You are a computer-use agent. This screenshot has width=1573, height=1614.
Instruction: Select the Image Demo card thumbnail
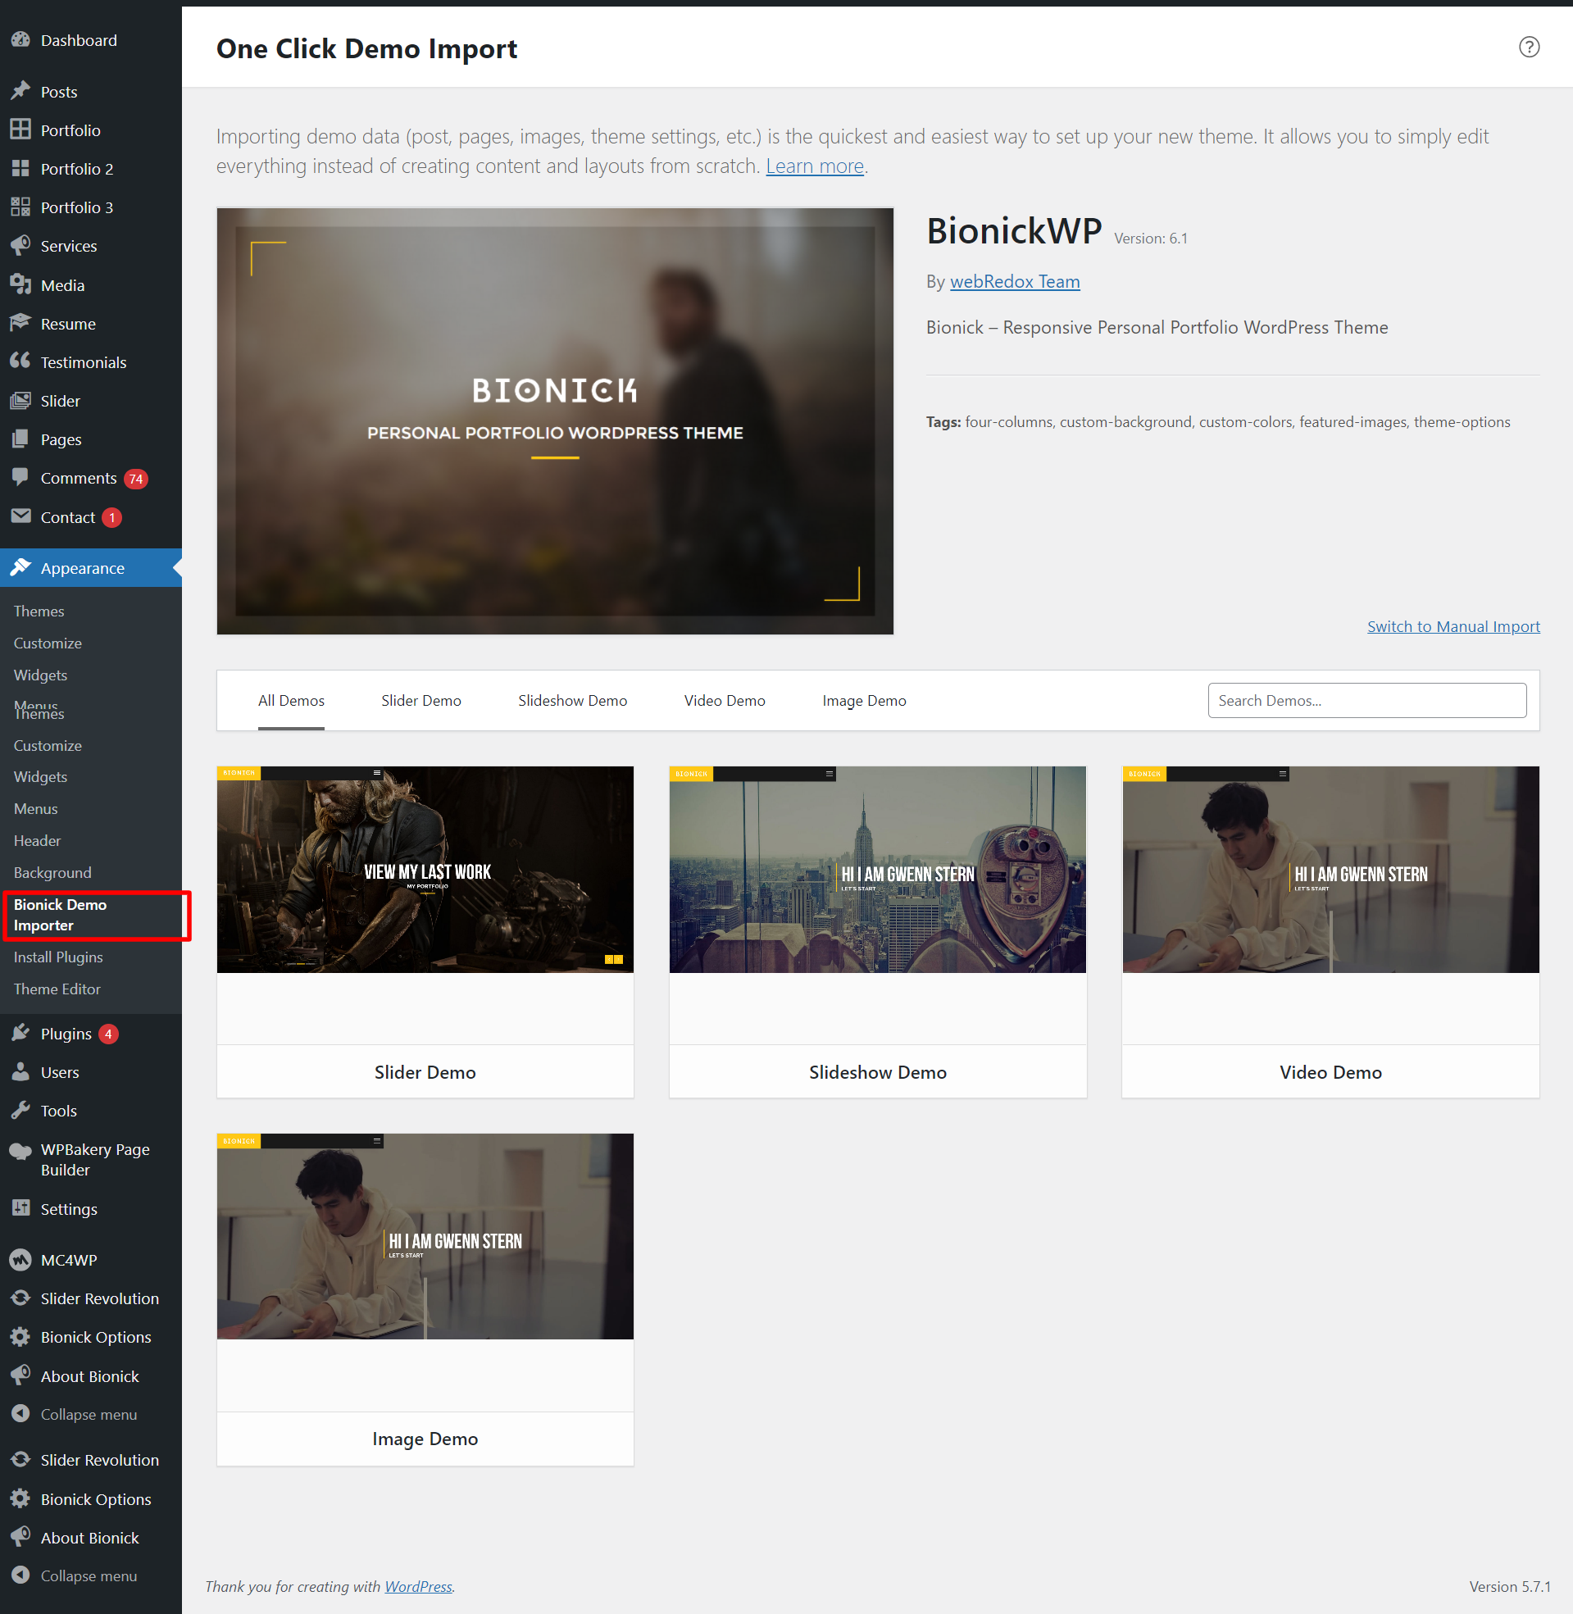pos(425,1236)
